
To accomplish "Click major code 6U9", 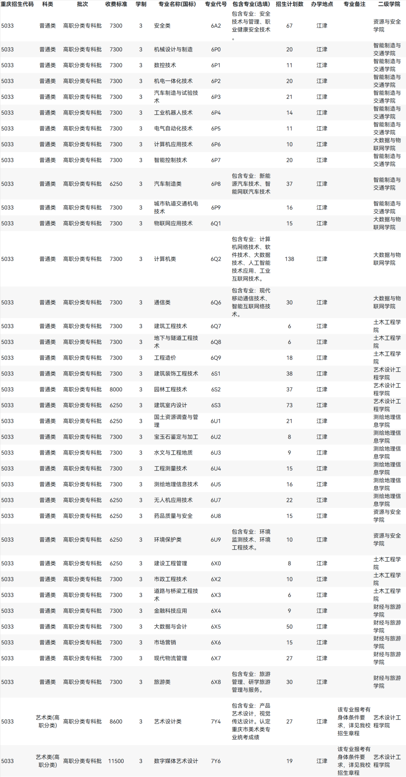I will tap(216, 539).
